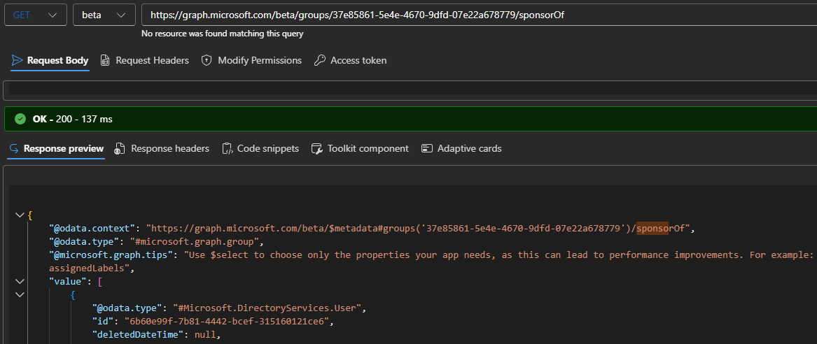Open the beta version dropdown
This screenshot has height=344, width=817.
(x=104, y=15)
